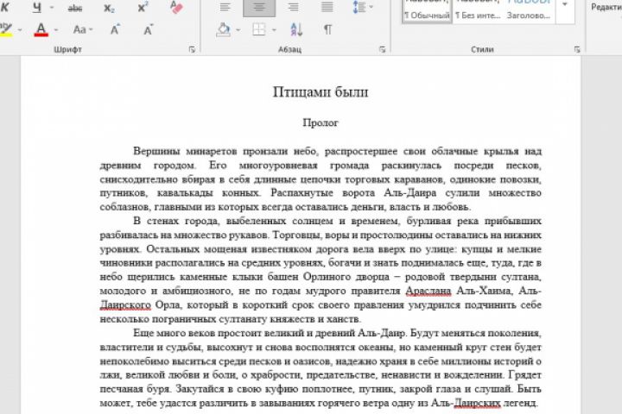Click the title 'Птицами были'
Image resolution: width=622 pixels, height=414 pixels.
coord(321,92)
